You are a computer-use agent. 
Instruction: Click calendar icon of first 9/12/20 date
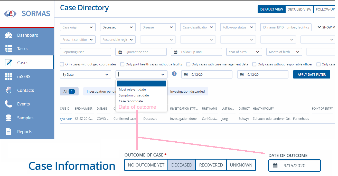point(186,75)
